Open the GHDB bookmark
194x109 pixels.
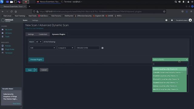109,16
